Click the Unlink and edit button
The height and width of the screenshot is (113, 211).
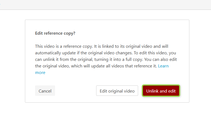tap(161, 91)
